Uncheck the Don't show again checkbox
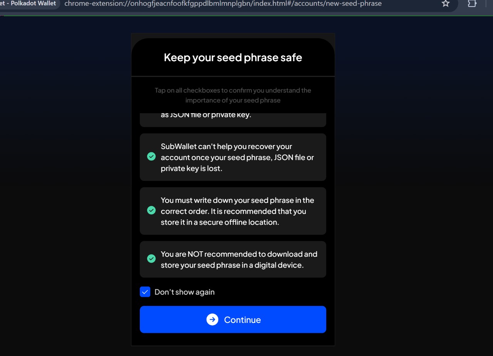The width and height of the screenshot is (493, 356). (x=145, y=292)
